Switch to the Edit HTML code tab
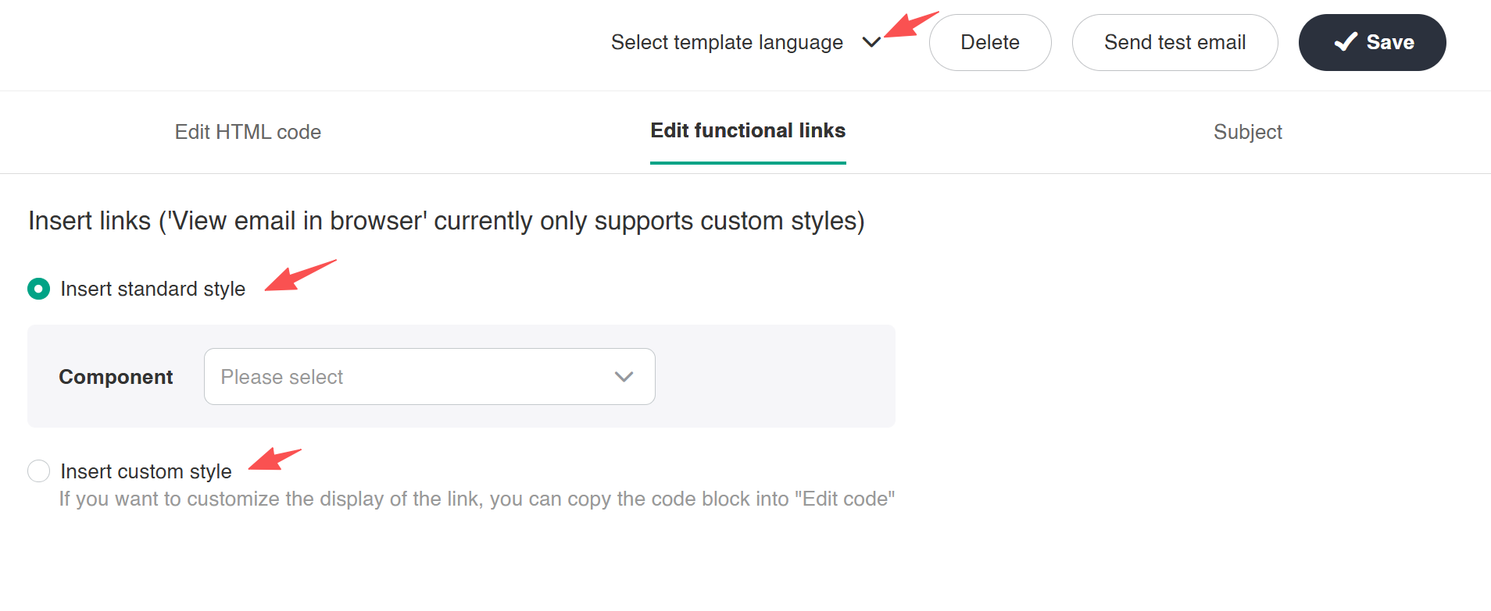1491x611 pixels. coord(248,132)
